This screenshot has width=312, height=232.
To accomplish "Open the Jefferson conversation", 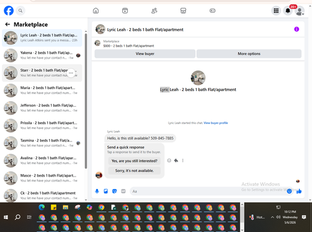I will coord(42,108).
